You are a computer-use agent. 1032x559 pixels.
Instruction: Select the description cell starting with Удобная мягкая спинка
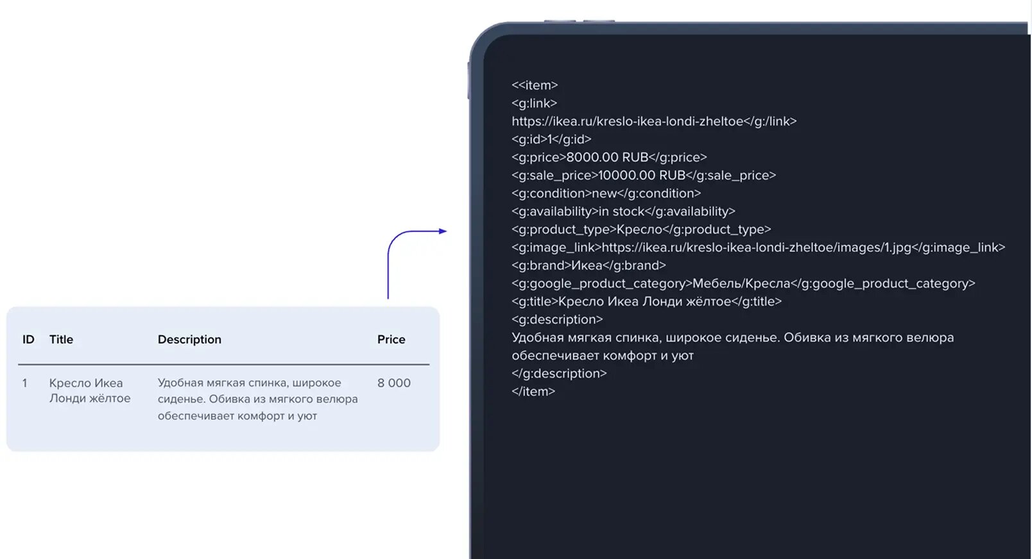[x=257, y=399]
